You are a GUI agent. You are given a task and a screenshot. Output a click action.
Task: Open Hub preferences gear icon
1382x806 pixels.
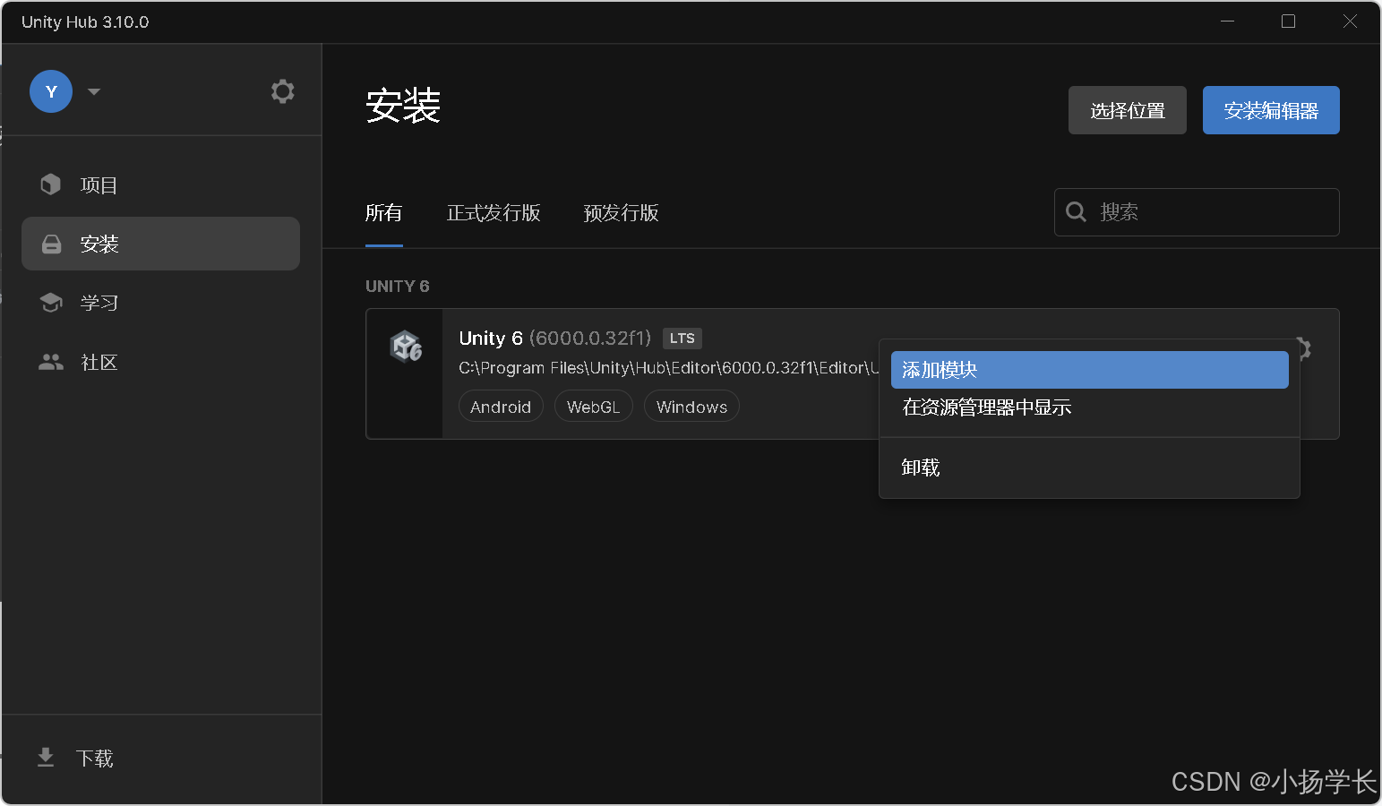(283, 91)
